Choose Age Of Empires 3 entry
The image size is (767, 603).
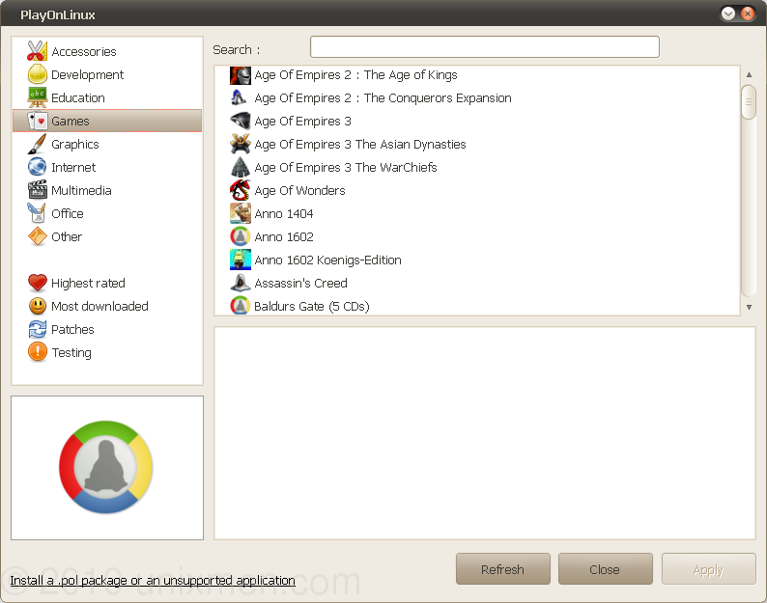(477, 121)
